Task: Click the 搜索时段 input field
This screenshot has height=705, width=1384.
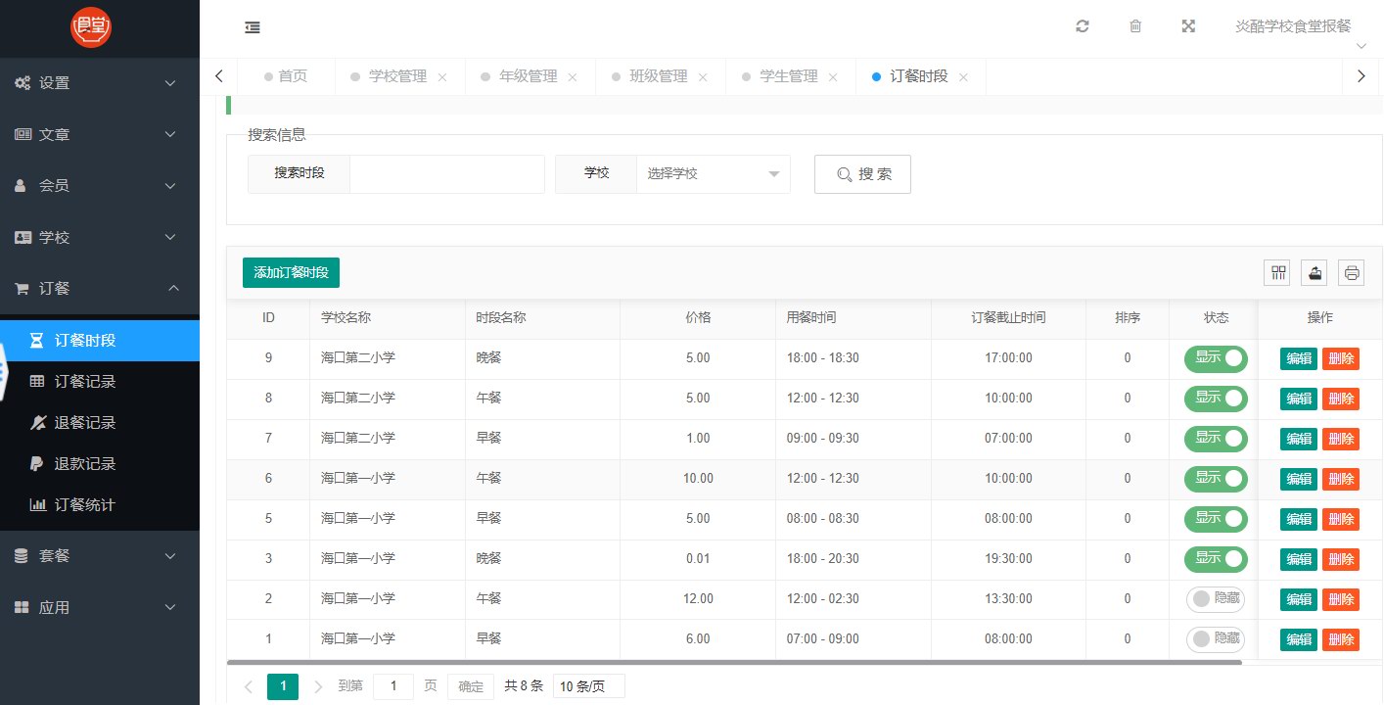Action: coord(446,173)
